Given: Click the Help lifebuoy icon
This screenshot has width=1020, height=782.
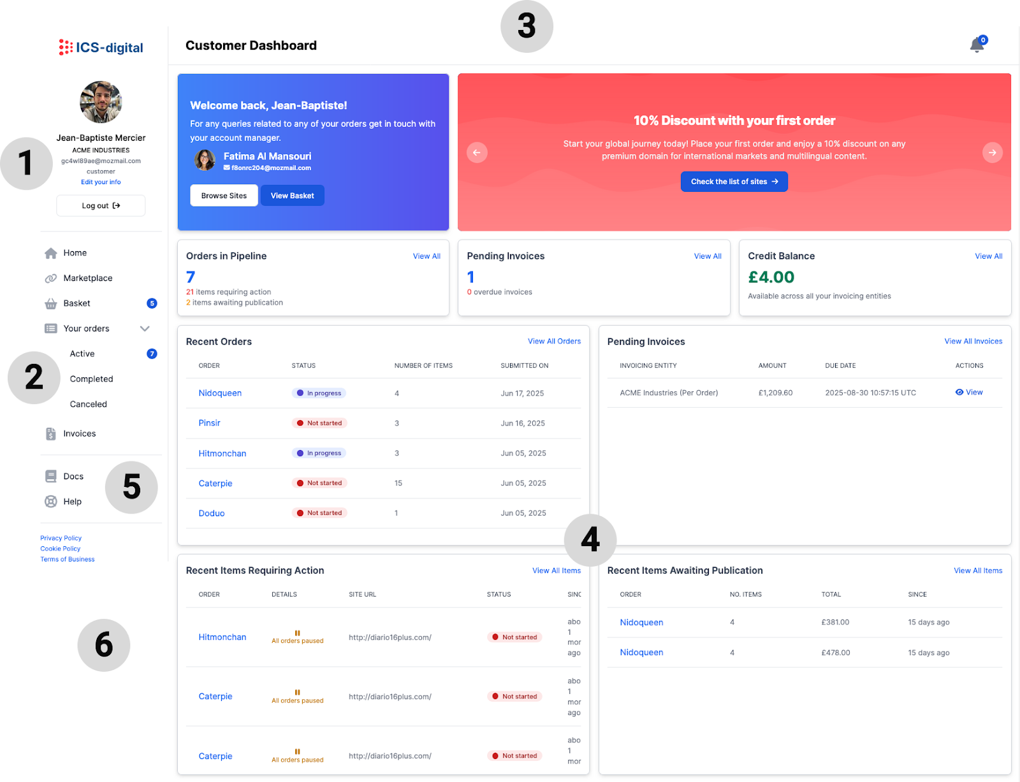Looking at the screenshot, I should click(51, 502).
